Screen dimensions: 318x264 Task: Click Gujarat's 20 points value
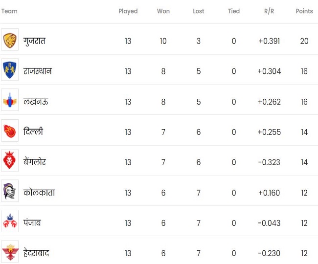(304, 41)
